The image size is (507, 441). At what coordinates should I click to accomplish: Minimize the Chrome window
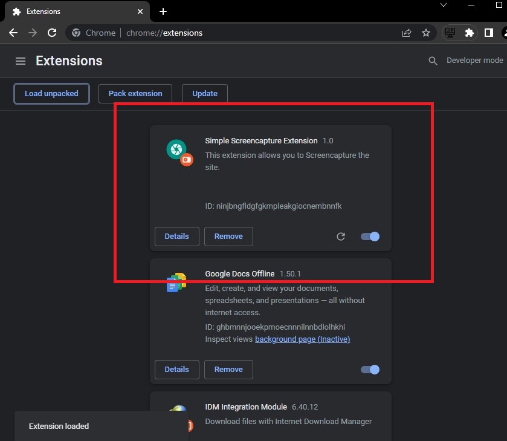pyautogui.click(x=471, y=5)
